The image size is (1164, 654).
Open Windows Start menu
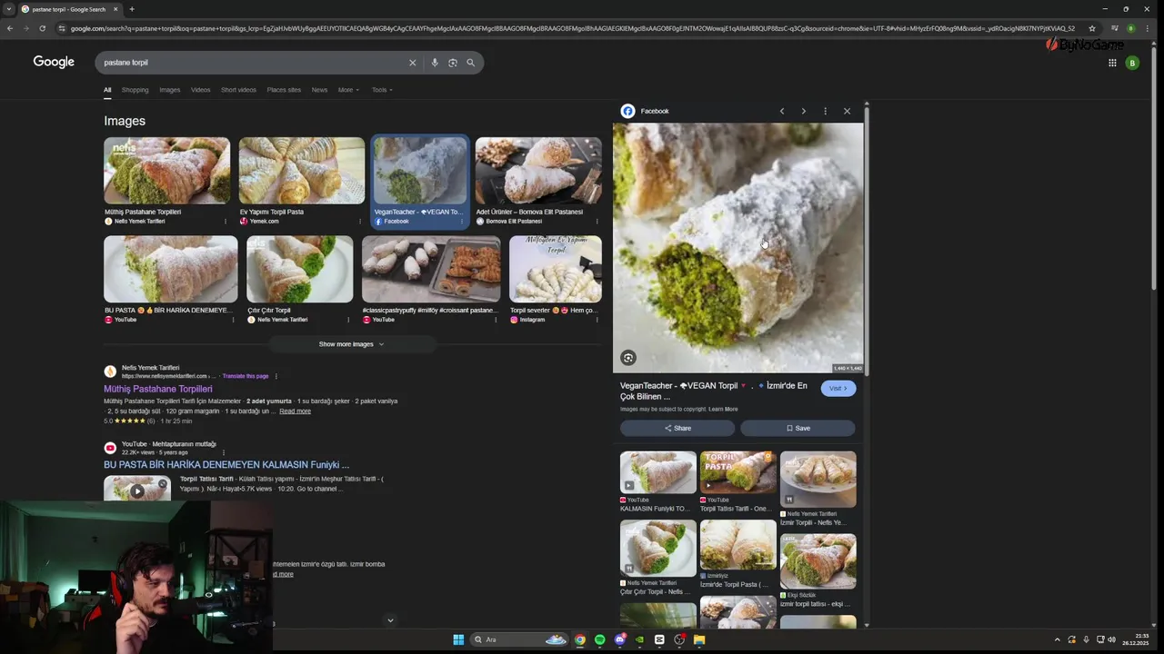click(x=458, y=639)
